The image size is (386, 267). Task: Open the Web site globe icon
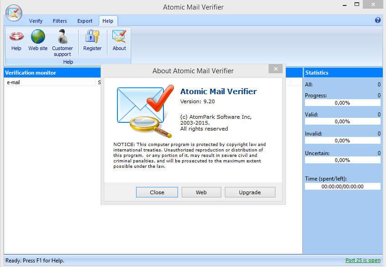click(x=38, y=40)
